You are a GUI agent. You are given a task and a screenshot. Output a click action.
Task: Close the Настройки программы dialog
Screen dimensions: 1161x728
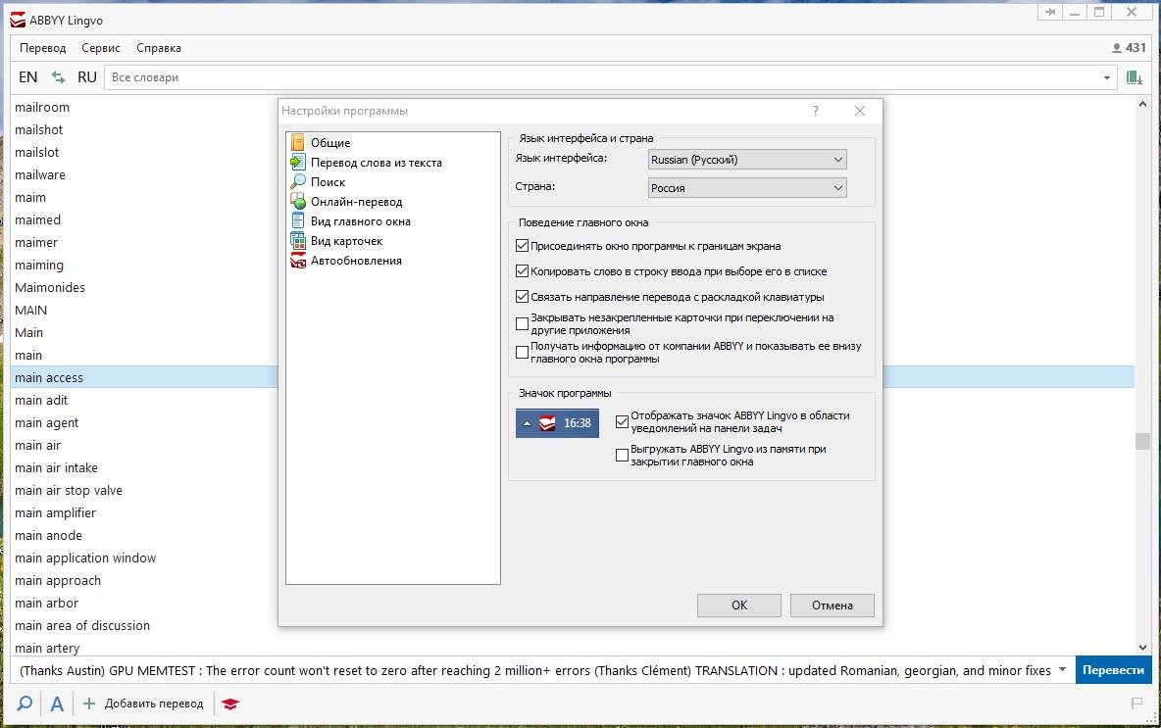click(x=860, y=111)
